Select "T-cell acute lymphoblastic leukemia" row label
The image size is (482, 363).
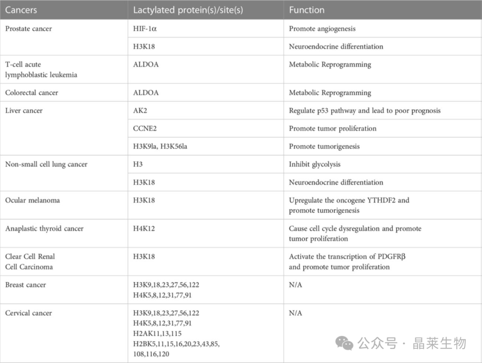pos(41,70)
